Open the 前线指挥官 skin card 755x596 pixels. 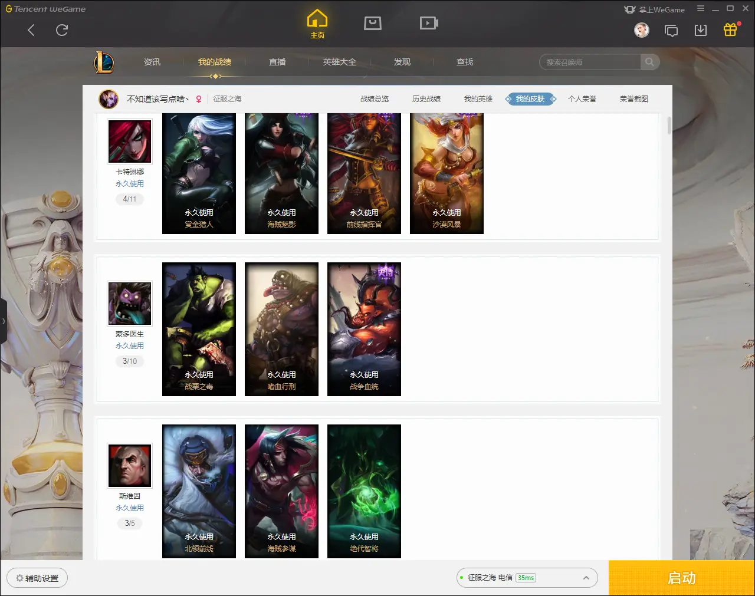click(x=364, y=173)
